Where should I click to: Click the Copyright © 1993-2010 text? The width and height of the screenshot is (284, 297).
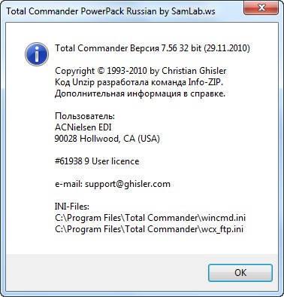101,71
